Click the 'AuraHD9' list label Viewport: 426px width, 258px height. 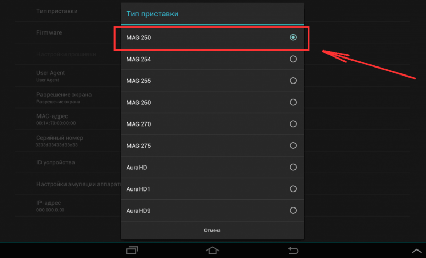click(138, 211)
